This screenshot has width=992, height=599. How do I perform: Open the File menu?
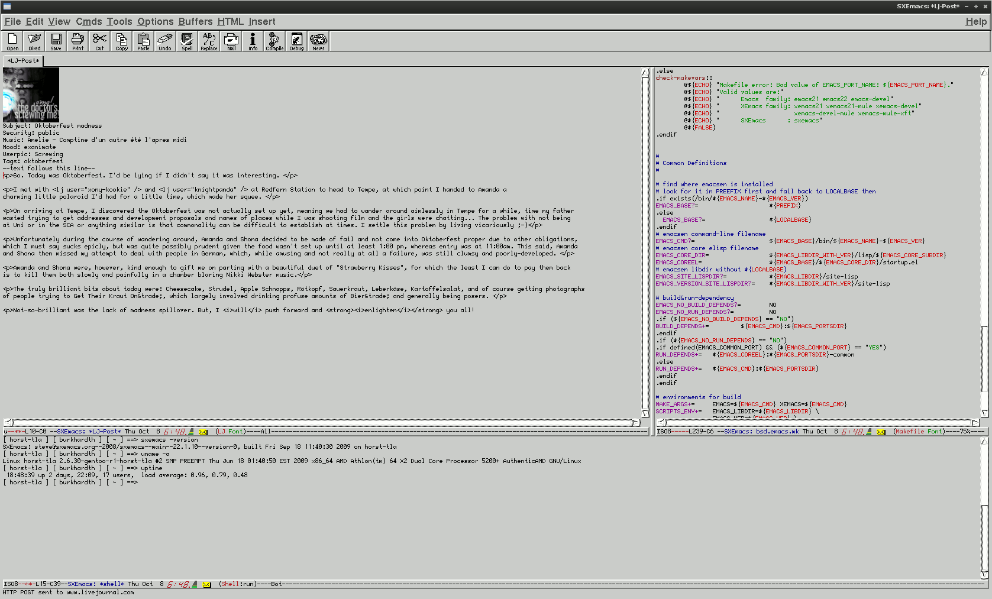pyautogui.click(x=12, y=22)
